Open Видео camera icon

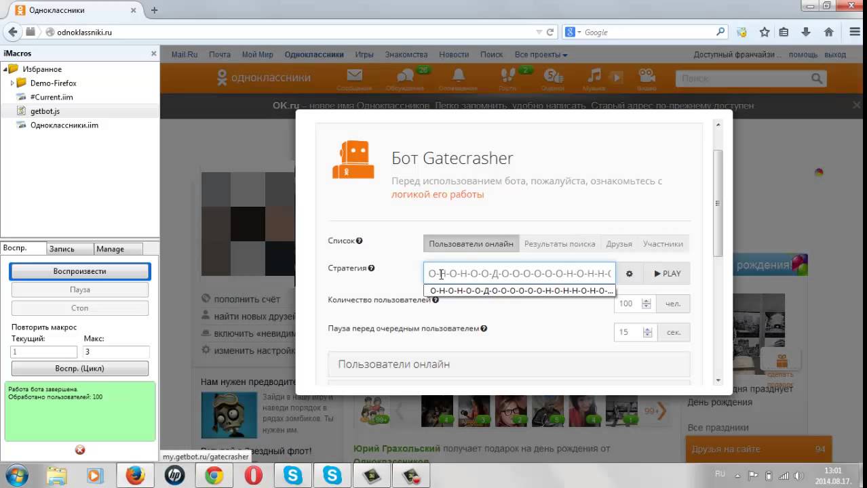pyautogui.click(x=647, y=75)
